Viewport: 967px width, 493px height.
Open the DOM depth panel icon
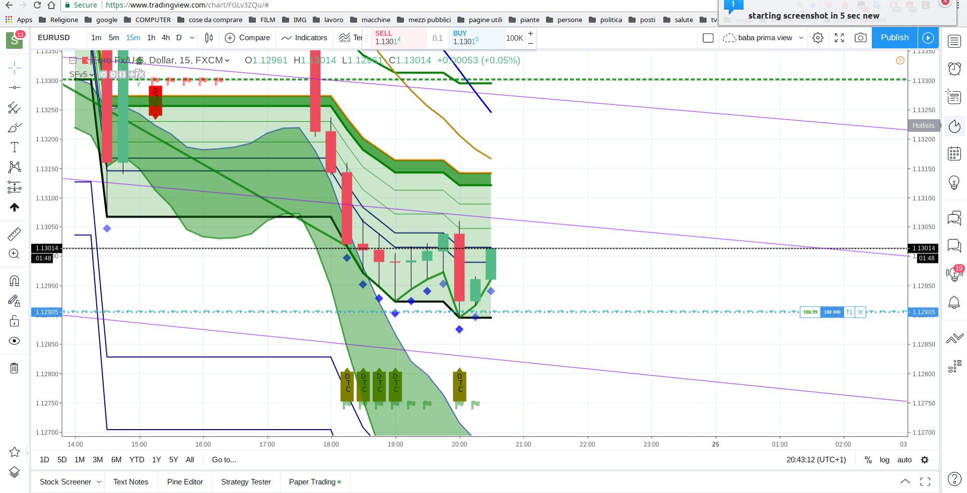[x=954, y=366]
